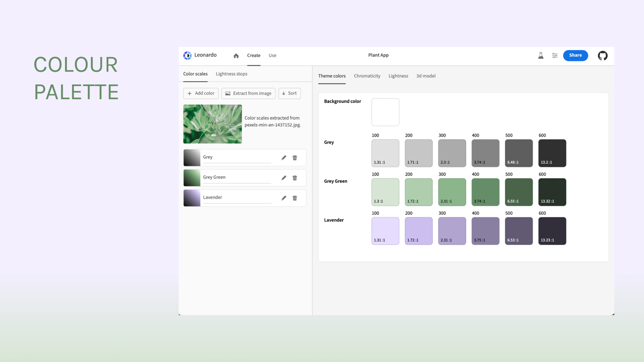The width and height of the screenshot is (644, 362).
Task: Open the Sort dropdown
Action: (x=289, y=93)
